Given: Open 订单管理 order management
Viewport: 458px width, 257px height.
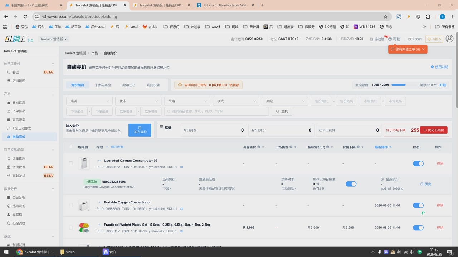Looking at the screenshot, I should tap(29, 158).
